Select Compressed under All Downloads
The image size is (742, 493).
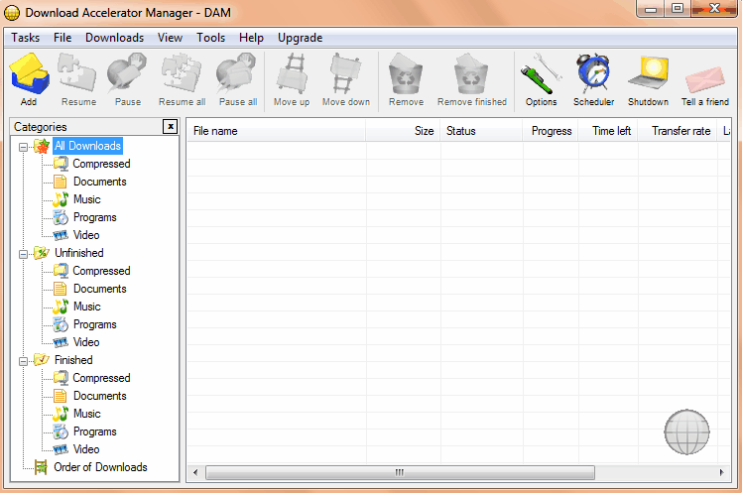coord(101,164)
